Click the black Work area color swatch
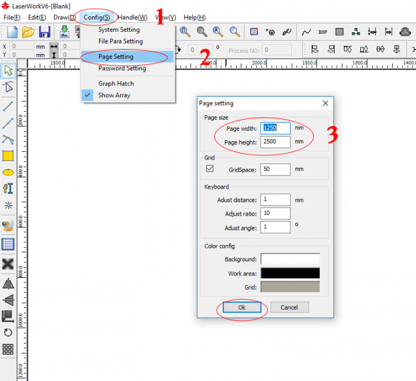This screenshot has height=381, width=416. [290, 273]
